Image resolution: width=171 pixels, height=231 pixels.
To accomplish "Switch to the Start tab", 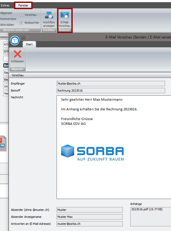I will [x=29, y=44].
